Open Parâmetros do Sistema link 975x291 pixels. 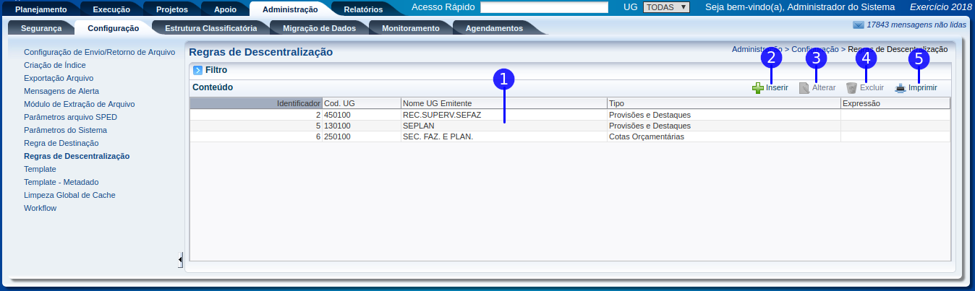click(65, 130)
